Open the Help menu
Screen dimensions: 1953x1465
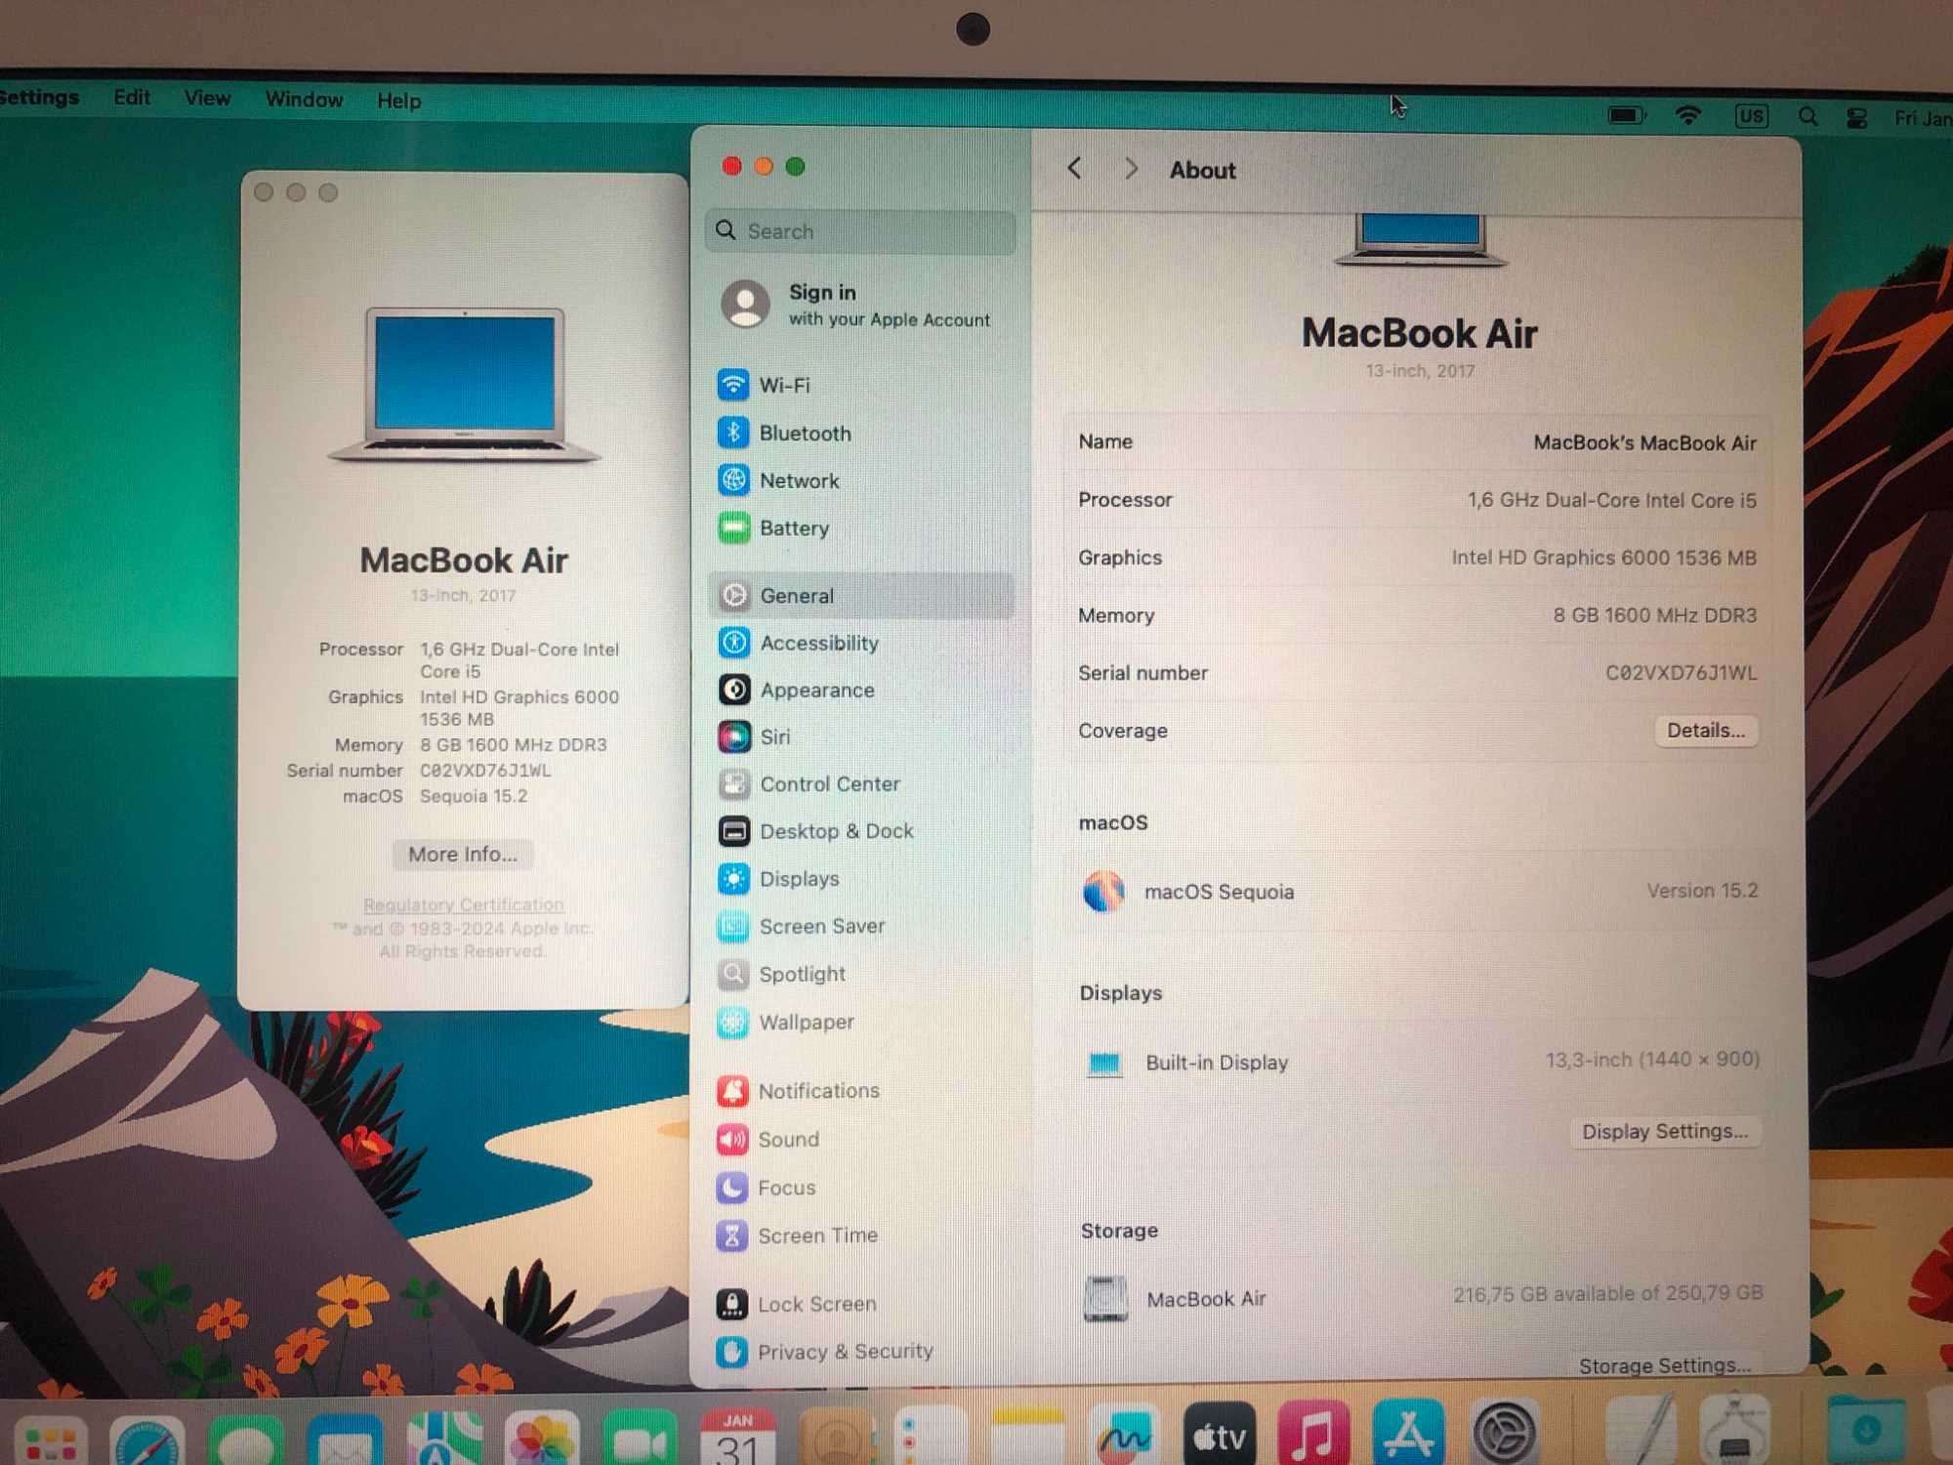pos(398,100)
